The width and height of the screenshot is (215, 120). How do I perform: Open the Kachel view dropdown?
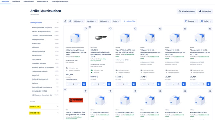coord(206,21)
